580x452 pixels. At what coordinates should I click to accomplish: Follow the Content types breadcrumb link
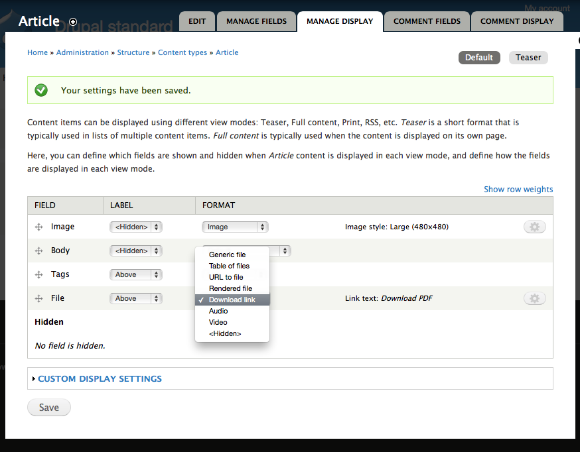pos(182,52)
